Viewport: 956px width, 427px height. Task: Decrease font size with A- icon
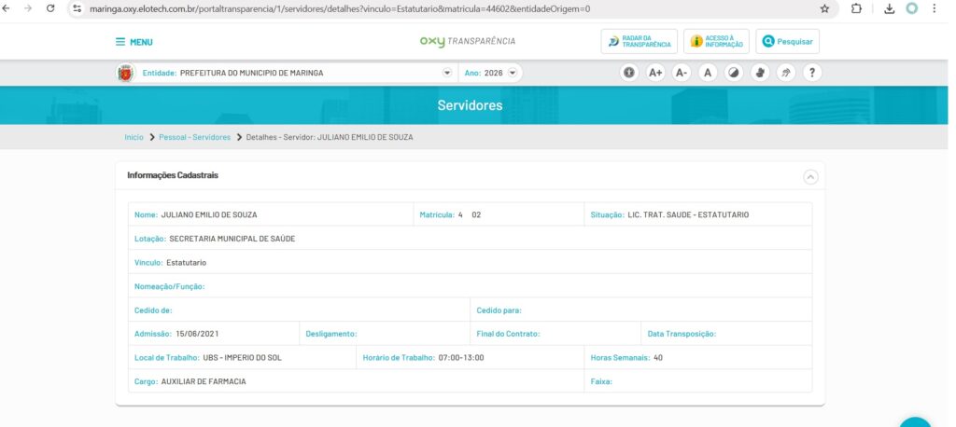[682, 73]
